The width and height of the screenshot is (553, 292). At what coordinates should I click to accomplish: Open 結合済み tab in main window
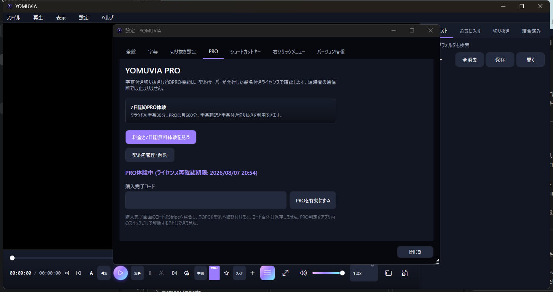pos(531,31)
